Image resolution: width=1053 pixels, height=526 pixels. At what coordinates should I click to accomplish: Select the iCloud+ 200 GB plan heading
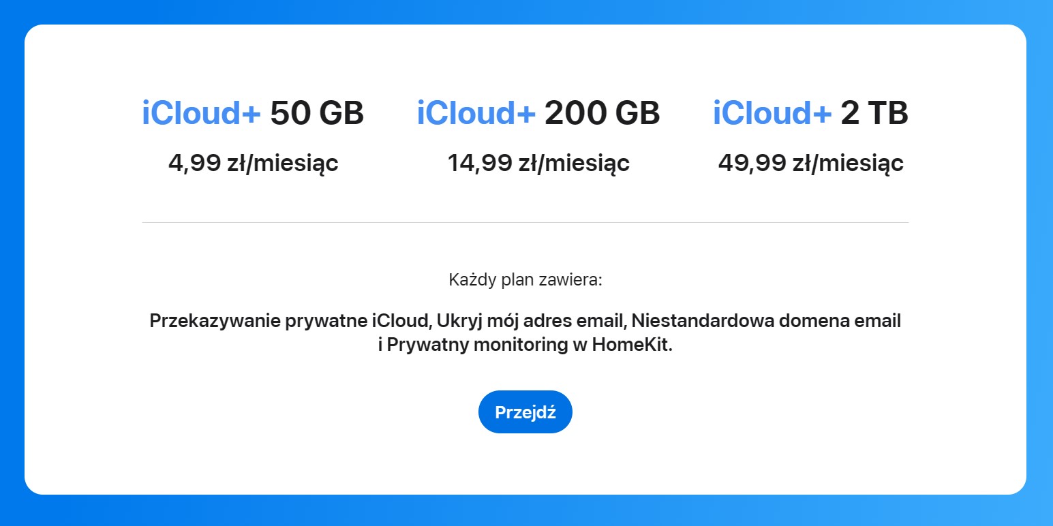tap(538, 113)
